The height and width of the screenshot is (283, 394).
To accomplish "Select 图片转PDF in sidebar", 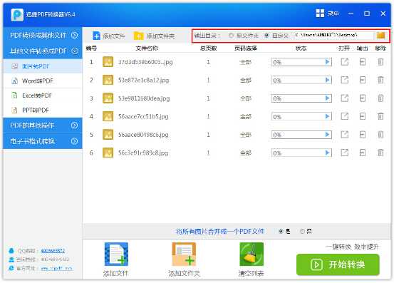I will click(43, 66).
